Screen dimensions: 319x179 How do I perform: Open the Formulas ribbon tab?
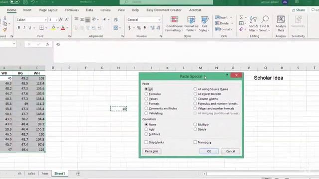[x=72, y=10]
